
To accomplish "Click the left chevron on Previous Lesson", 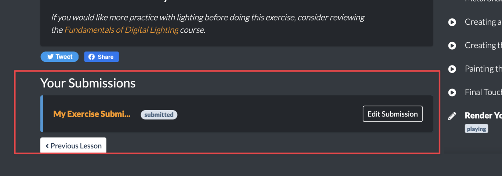I will (x=47, y=146).
